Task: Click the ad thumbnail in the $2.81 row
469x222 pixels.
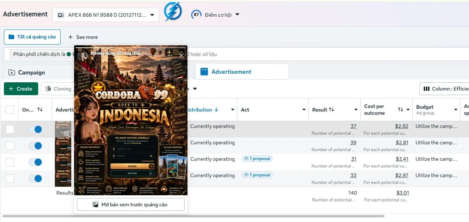Action: [63, 146]
